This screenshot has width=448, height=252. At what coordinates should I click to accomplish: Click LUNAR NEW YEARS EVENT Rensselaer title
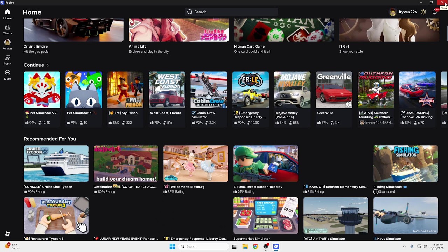pyautogui.click(x=126, y=239)
